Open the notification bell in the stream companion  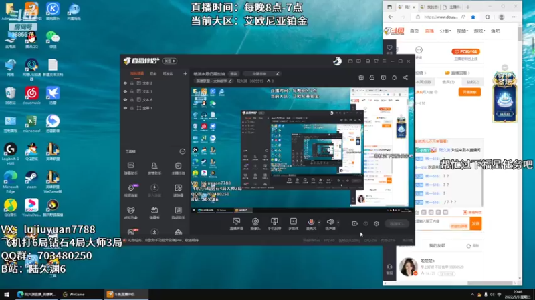click(394, 77)
